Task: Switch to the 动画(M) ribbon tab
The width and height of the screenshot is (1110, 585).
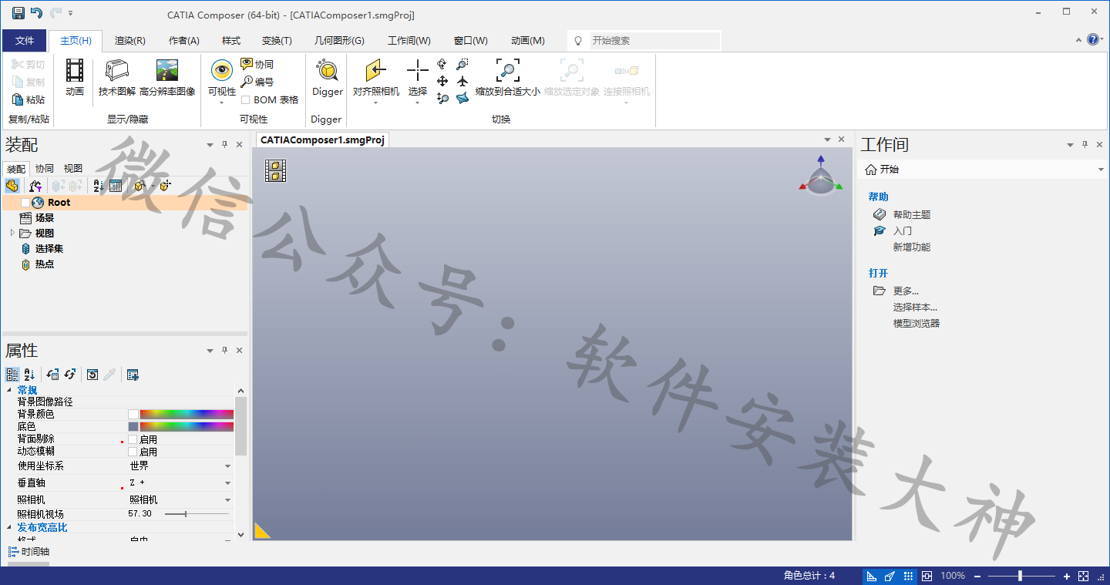Action: pos(528,41)
